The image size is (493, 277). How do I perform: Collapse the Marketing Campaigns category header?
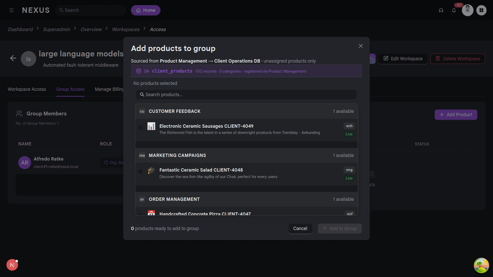[x=246, y=155]
